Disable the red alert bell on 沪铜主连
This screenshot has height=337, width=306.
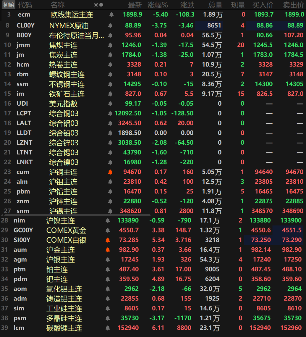[x=110, y=172]
